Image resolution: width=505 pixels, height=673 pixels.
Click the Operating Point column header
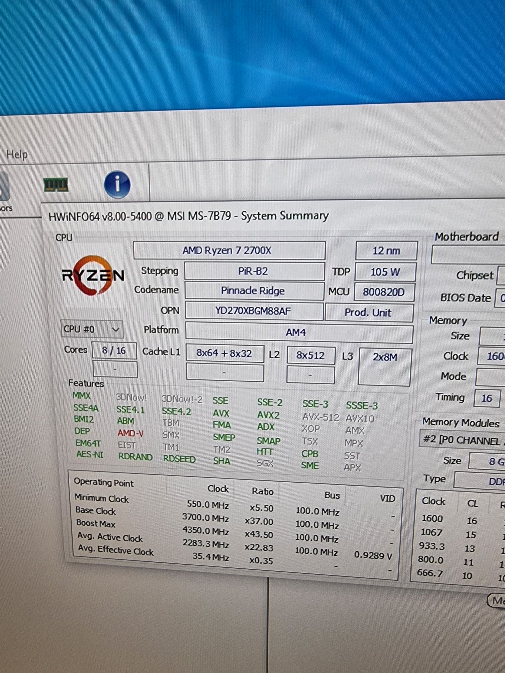104,483
